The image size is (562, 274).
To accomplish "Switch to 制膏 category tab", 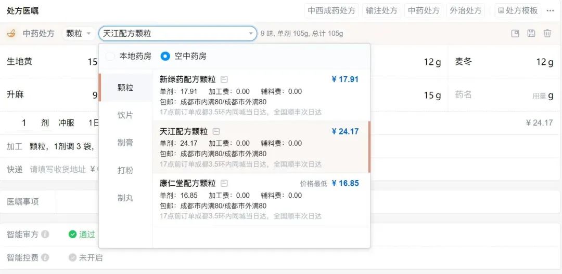I will [125, 143].
